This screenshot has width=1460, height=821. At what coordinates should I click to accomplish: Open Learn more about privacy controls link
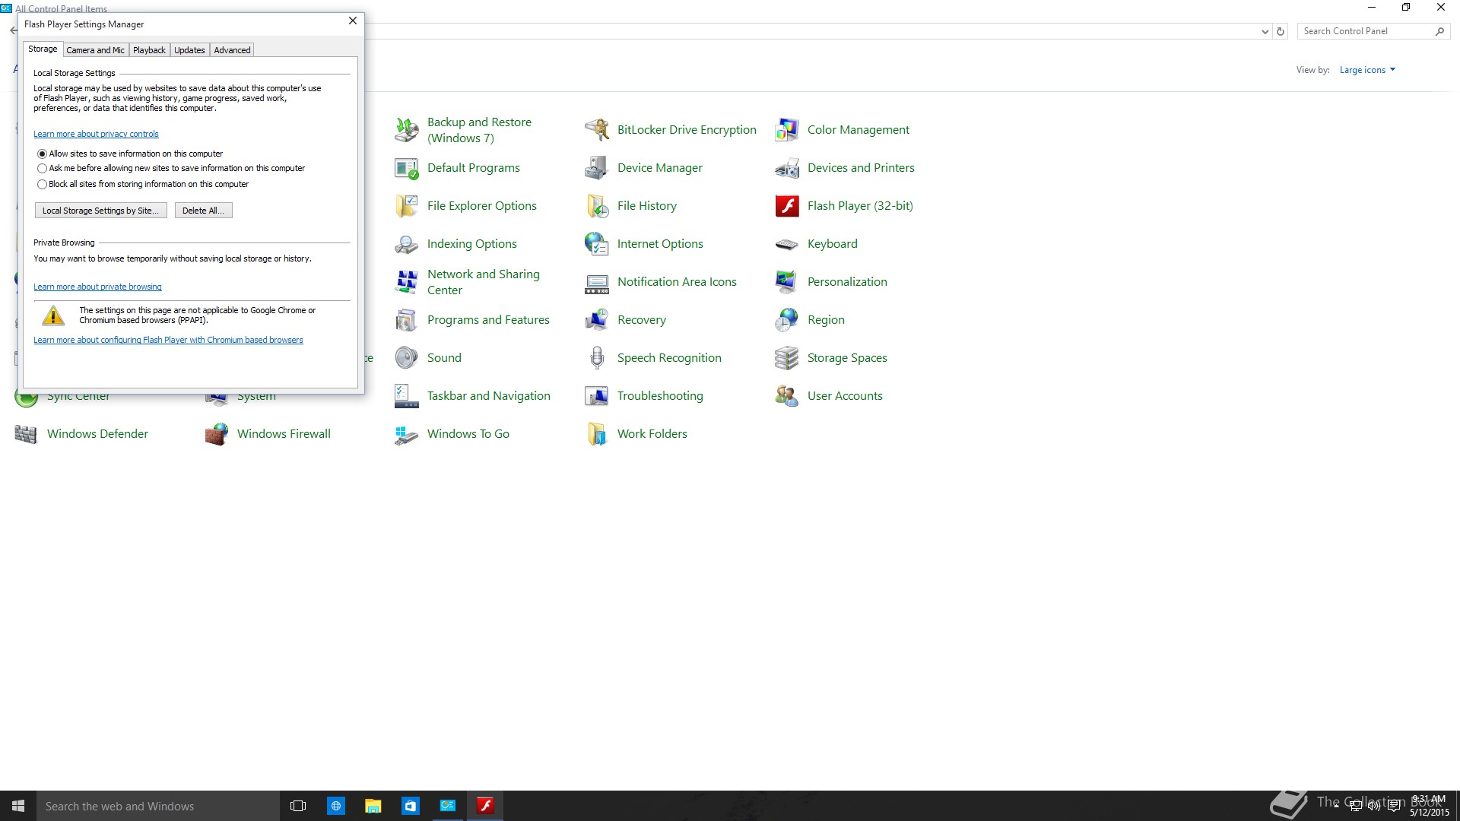pyautogui.click(x=96, y=134)
